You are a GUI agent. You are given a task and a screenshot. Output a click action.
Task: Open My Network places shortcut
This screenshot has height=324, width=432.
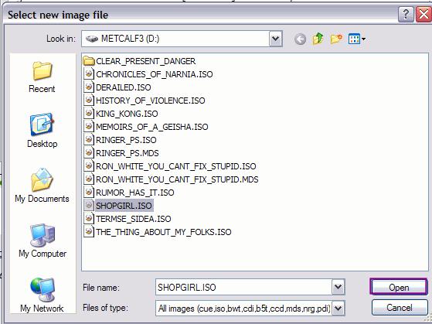click(x=42, y=295)
